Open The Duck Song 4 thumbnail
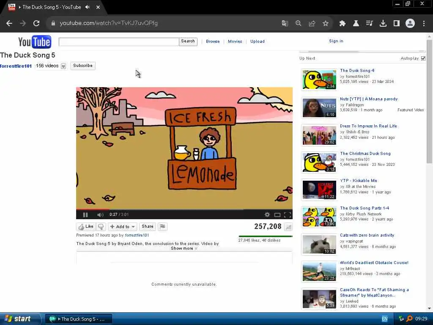This screenshot has height=325, width=433. 319,80
